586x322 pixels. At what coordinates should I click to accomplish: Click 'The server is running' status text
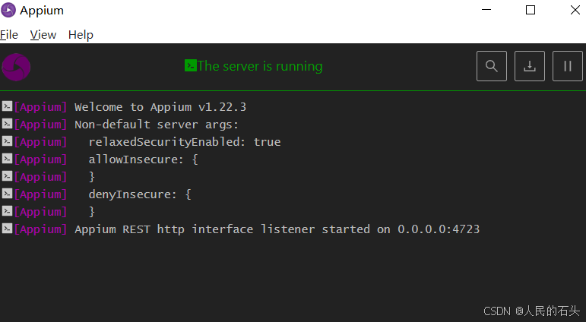[260, 66]
